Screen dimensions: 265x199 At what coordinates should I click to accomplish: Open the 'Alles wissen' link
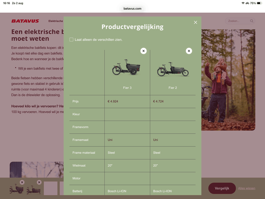coord(246,188)
